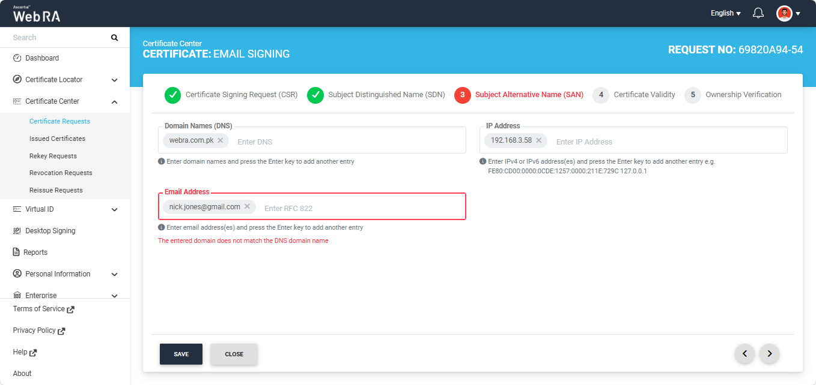Viewport: 816px width, 385px height.
Task: Open Issued Certificates in the sidebar
Action: (57, 139)
